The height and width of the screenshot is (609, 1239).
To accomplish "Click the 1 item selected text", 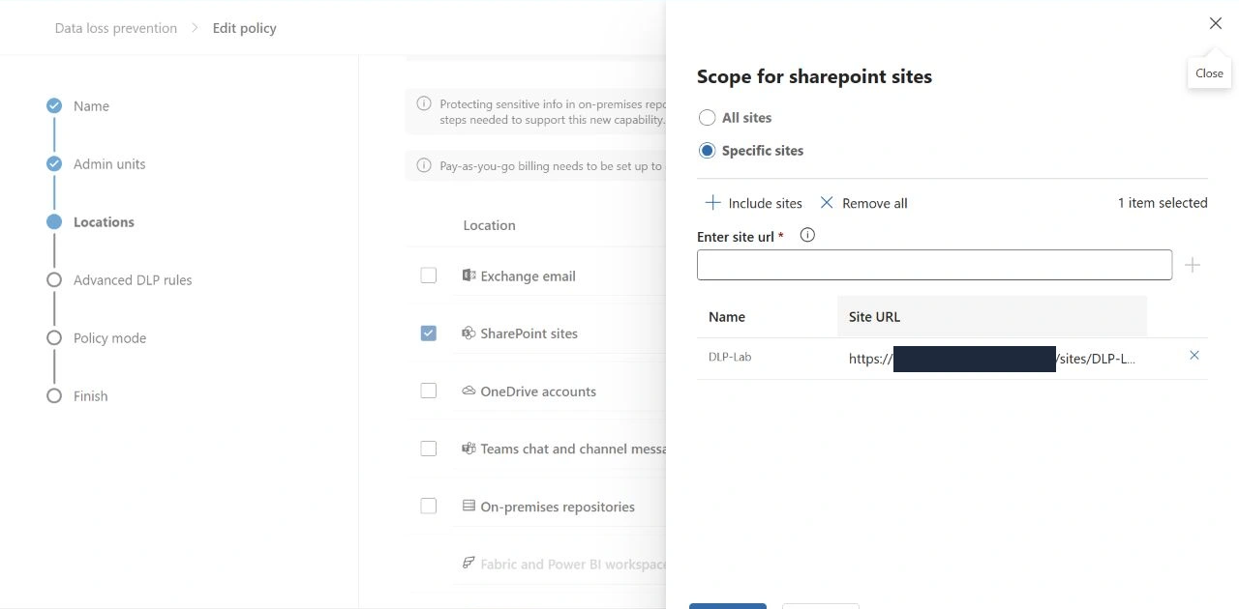I will click(x=1163, y=203).
